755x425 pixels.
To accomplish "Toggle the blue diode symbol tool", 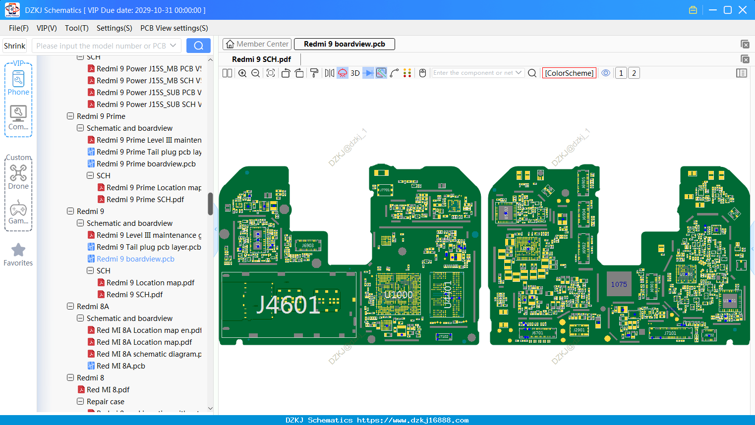I will click(368, 73).
